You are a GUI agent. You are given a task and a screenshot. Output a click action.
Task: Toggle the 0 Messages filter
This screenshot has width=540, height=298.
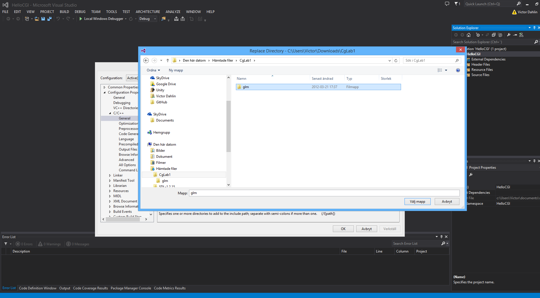coord(78,244)
